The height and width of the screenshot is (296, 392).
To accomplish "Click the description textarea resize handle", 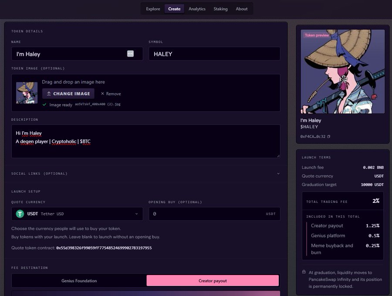I will [278, 156].
